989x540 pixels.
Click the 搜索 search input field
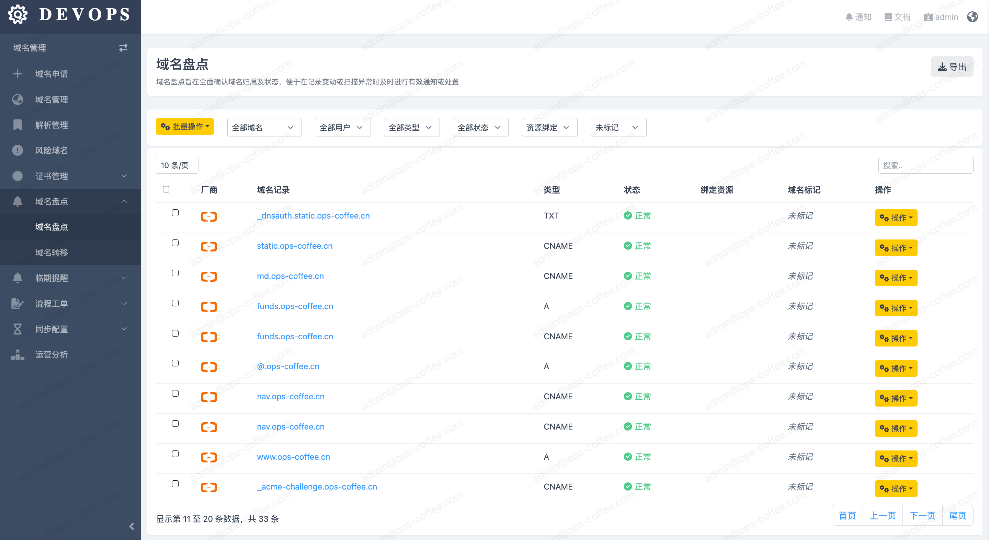(925, 165)
